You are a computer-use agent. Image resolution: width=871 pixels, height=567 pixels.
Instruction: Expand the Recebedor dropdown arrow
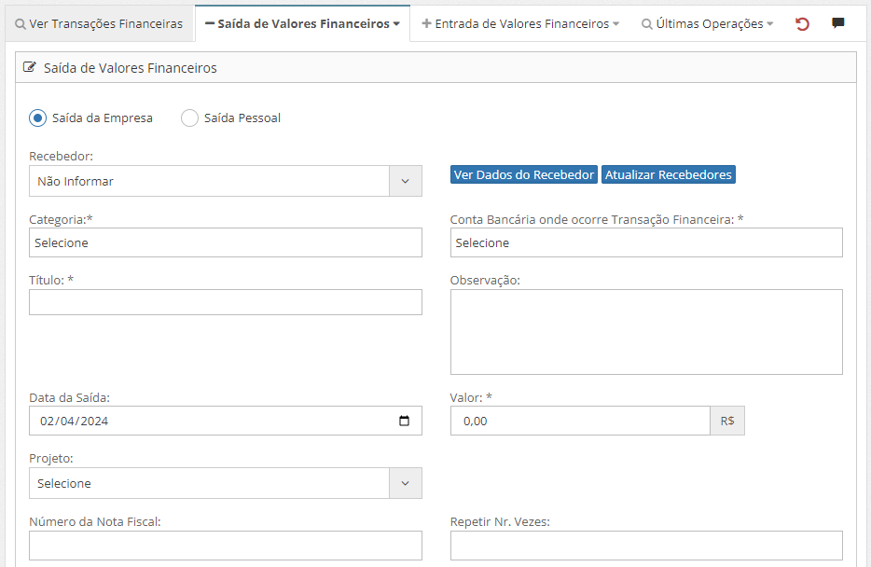405,181
